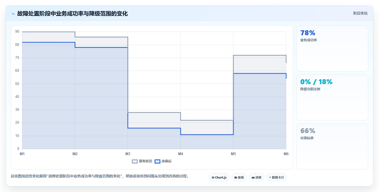Click the 50 y-axis value
This screenshot has width=379, height=192.
click(17, 84)
